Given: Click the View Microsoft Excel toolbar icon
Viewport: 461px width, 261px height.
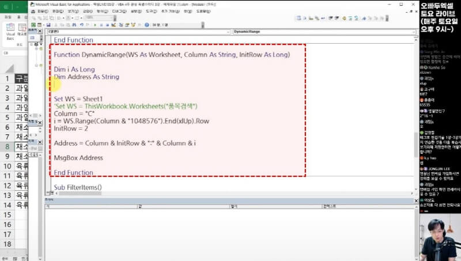Looking at the screenshot, I should 33,25.
